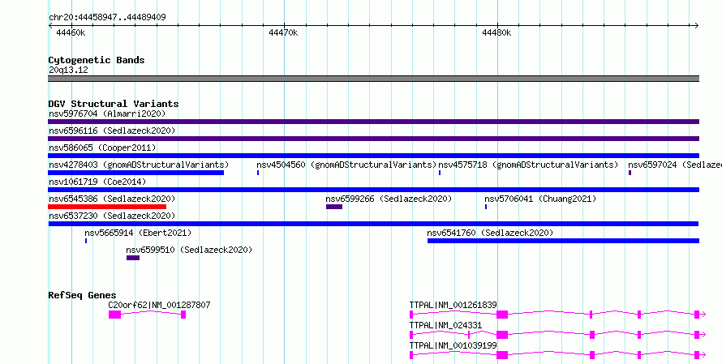
Task: Click the nsv6597024 variant label
Action: (675, 165)
